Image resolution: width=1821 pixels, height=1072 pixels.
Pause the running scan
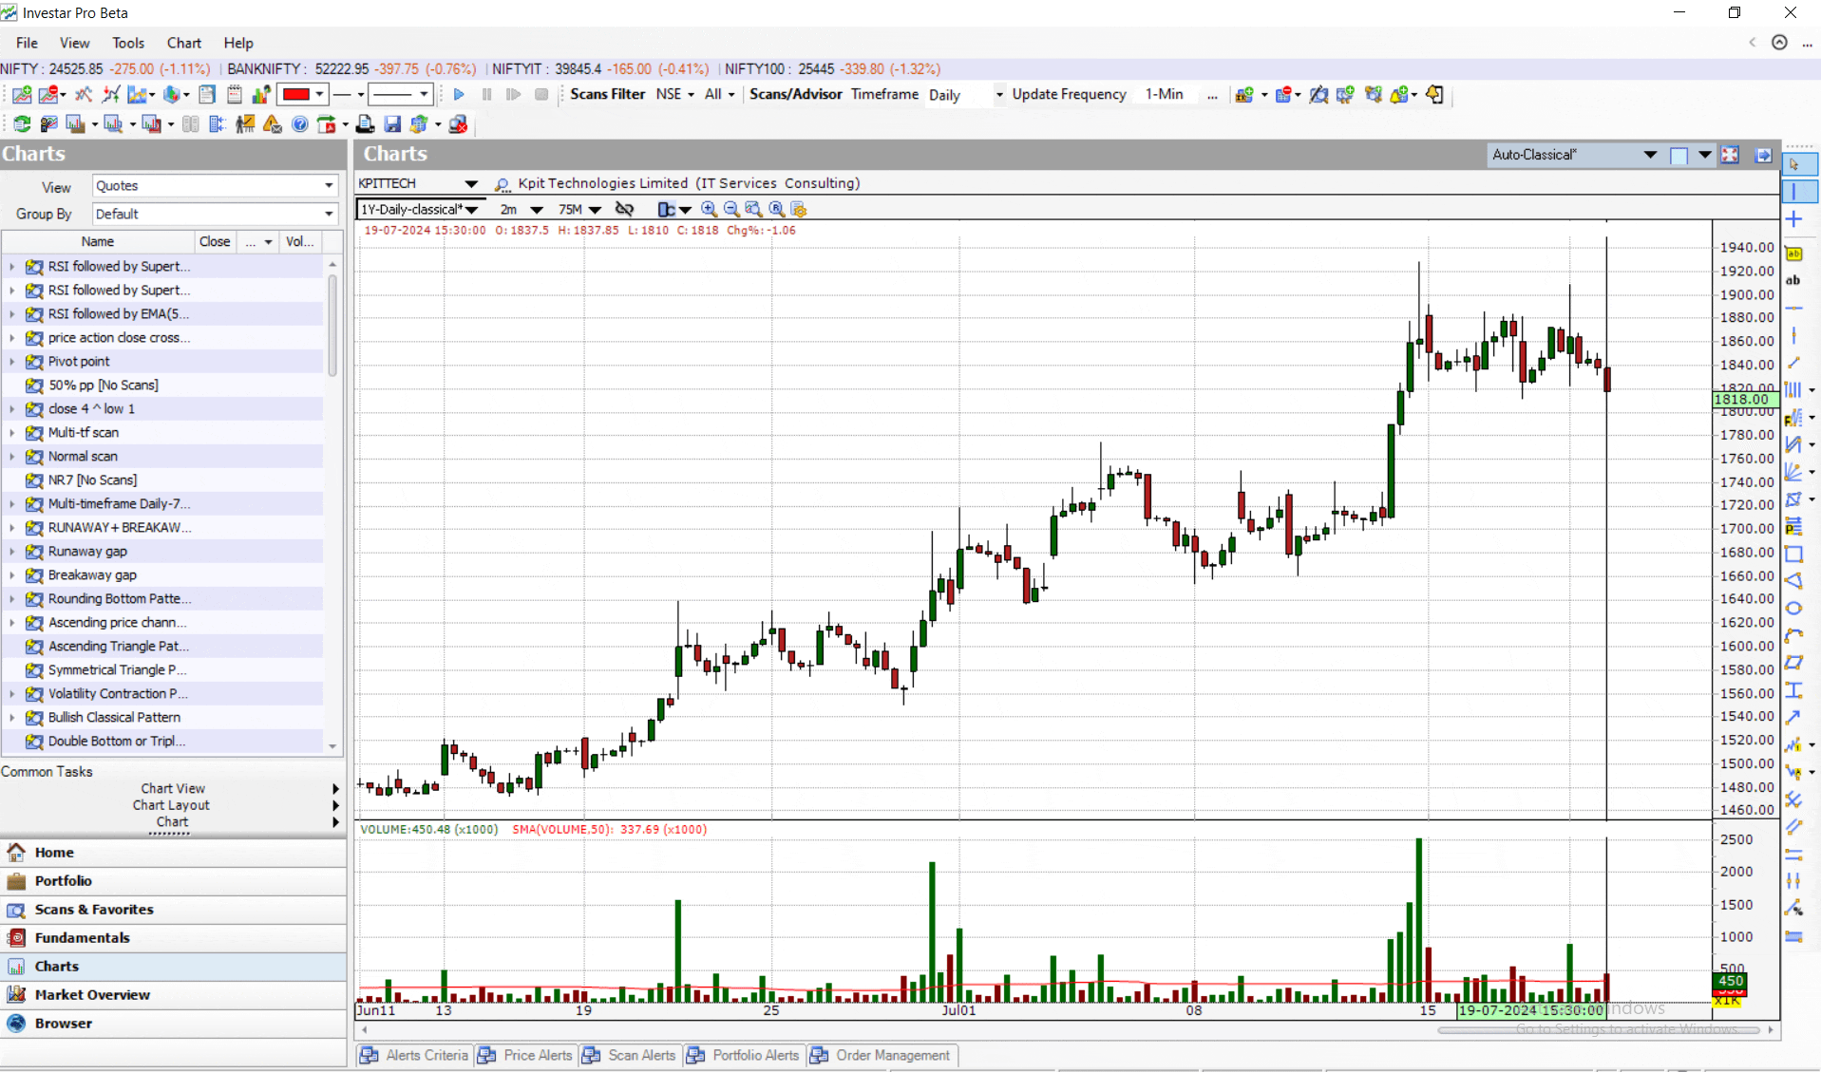click(x=485, y=94)
